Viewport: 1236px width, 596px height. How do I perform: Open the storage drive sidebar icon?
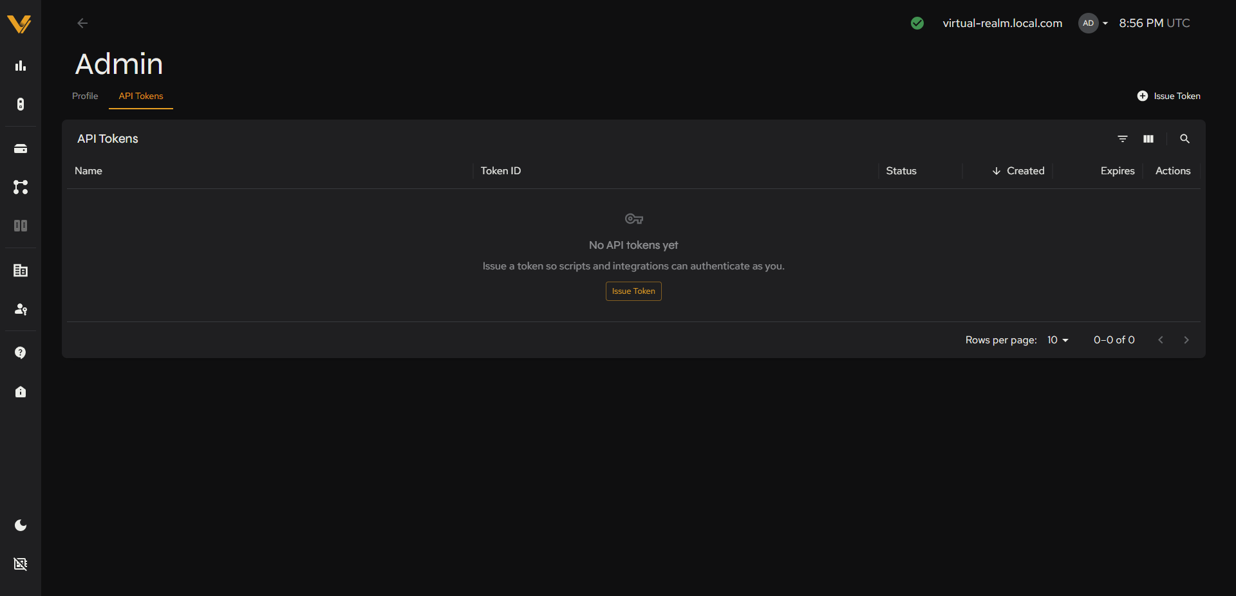point(21,149)
